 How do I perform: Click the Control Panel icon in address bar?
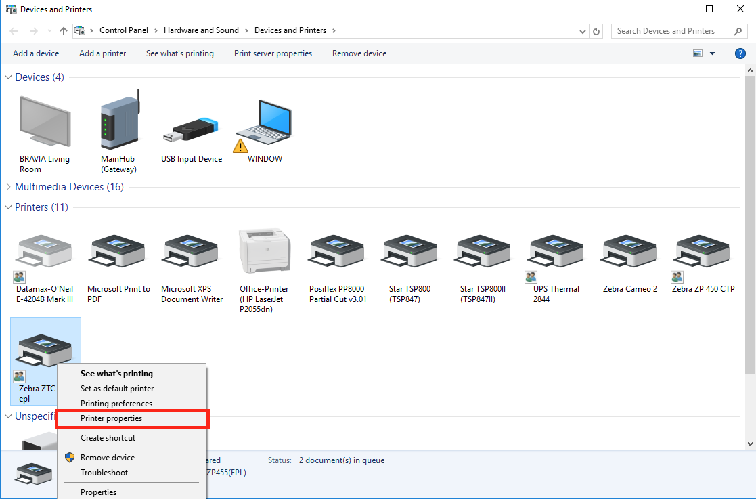click(80, 31)
